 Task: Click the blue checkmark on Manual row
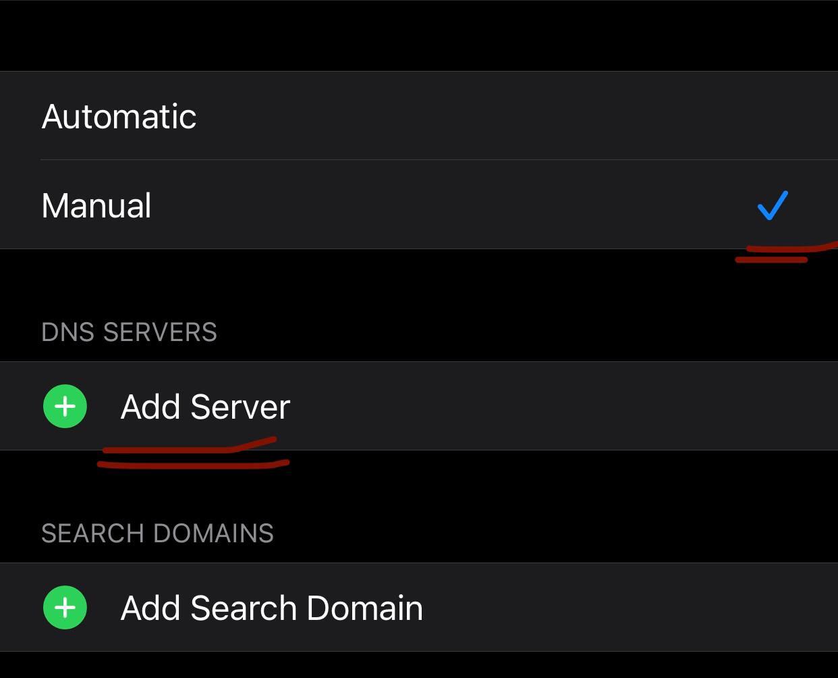773,205
